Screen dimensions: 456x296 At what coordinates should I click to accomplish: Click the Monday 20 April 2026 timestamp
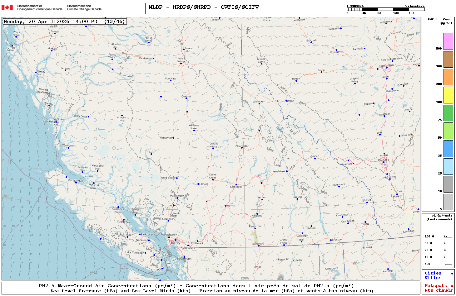(64, 21)
